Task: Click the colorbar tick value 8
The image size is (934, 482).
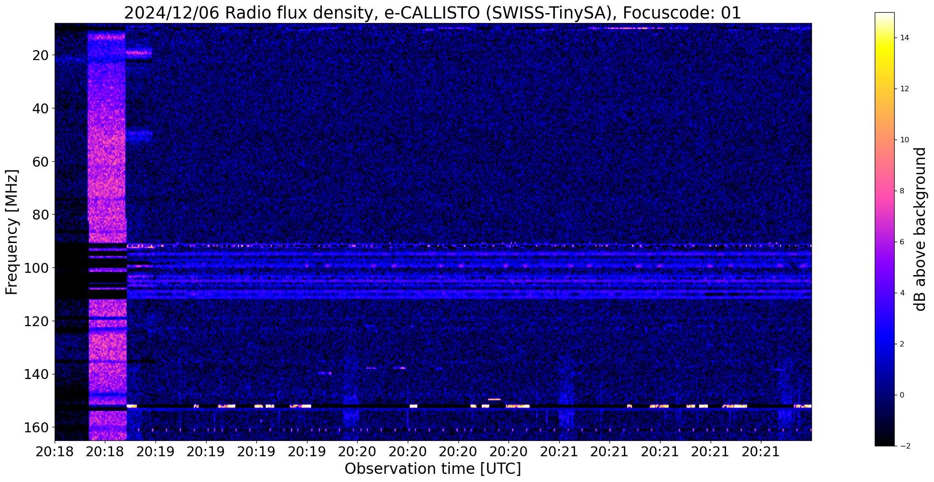Action: (x=902, y=191)
